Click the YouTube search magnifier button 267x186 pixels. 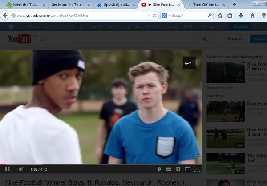205,39
